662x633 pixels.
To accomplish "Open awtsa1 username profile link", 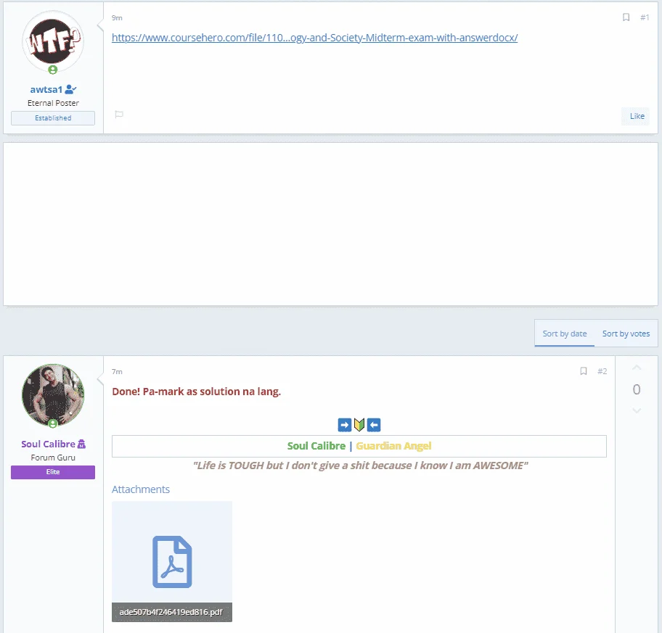I will (x=46, y=89).
